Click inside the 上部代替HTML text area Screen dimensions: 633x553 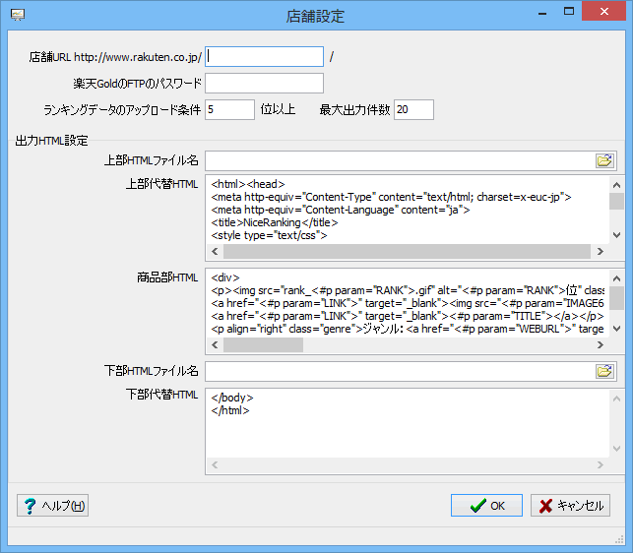coord(404,209)
